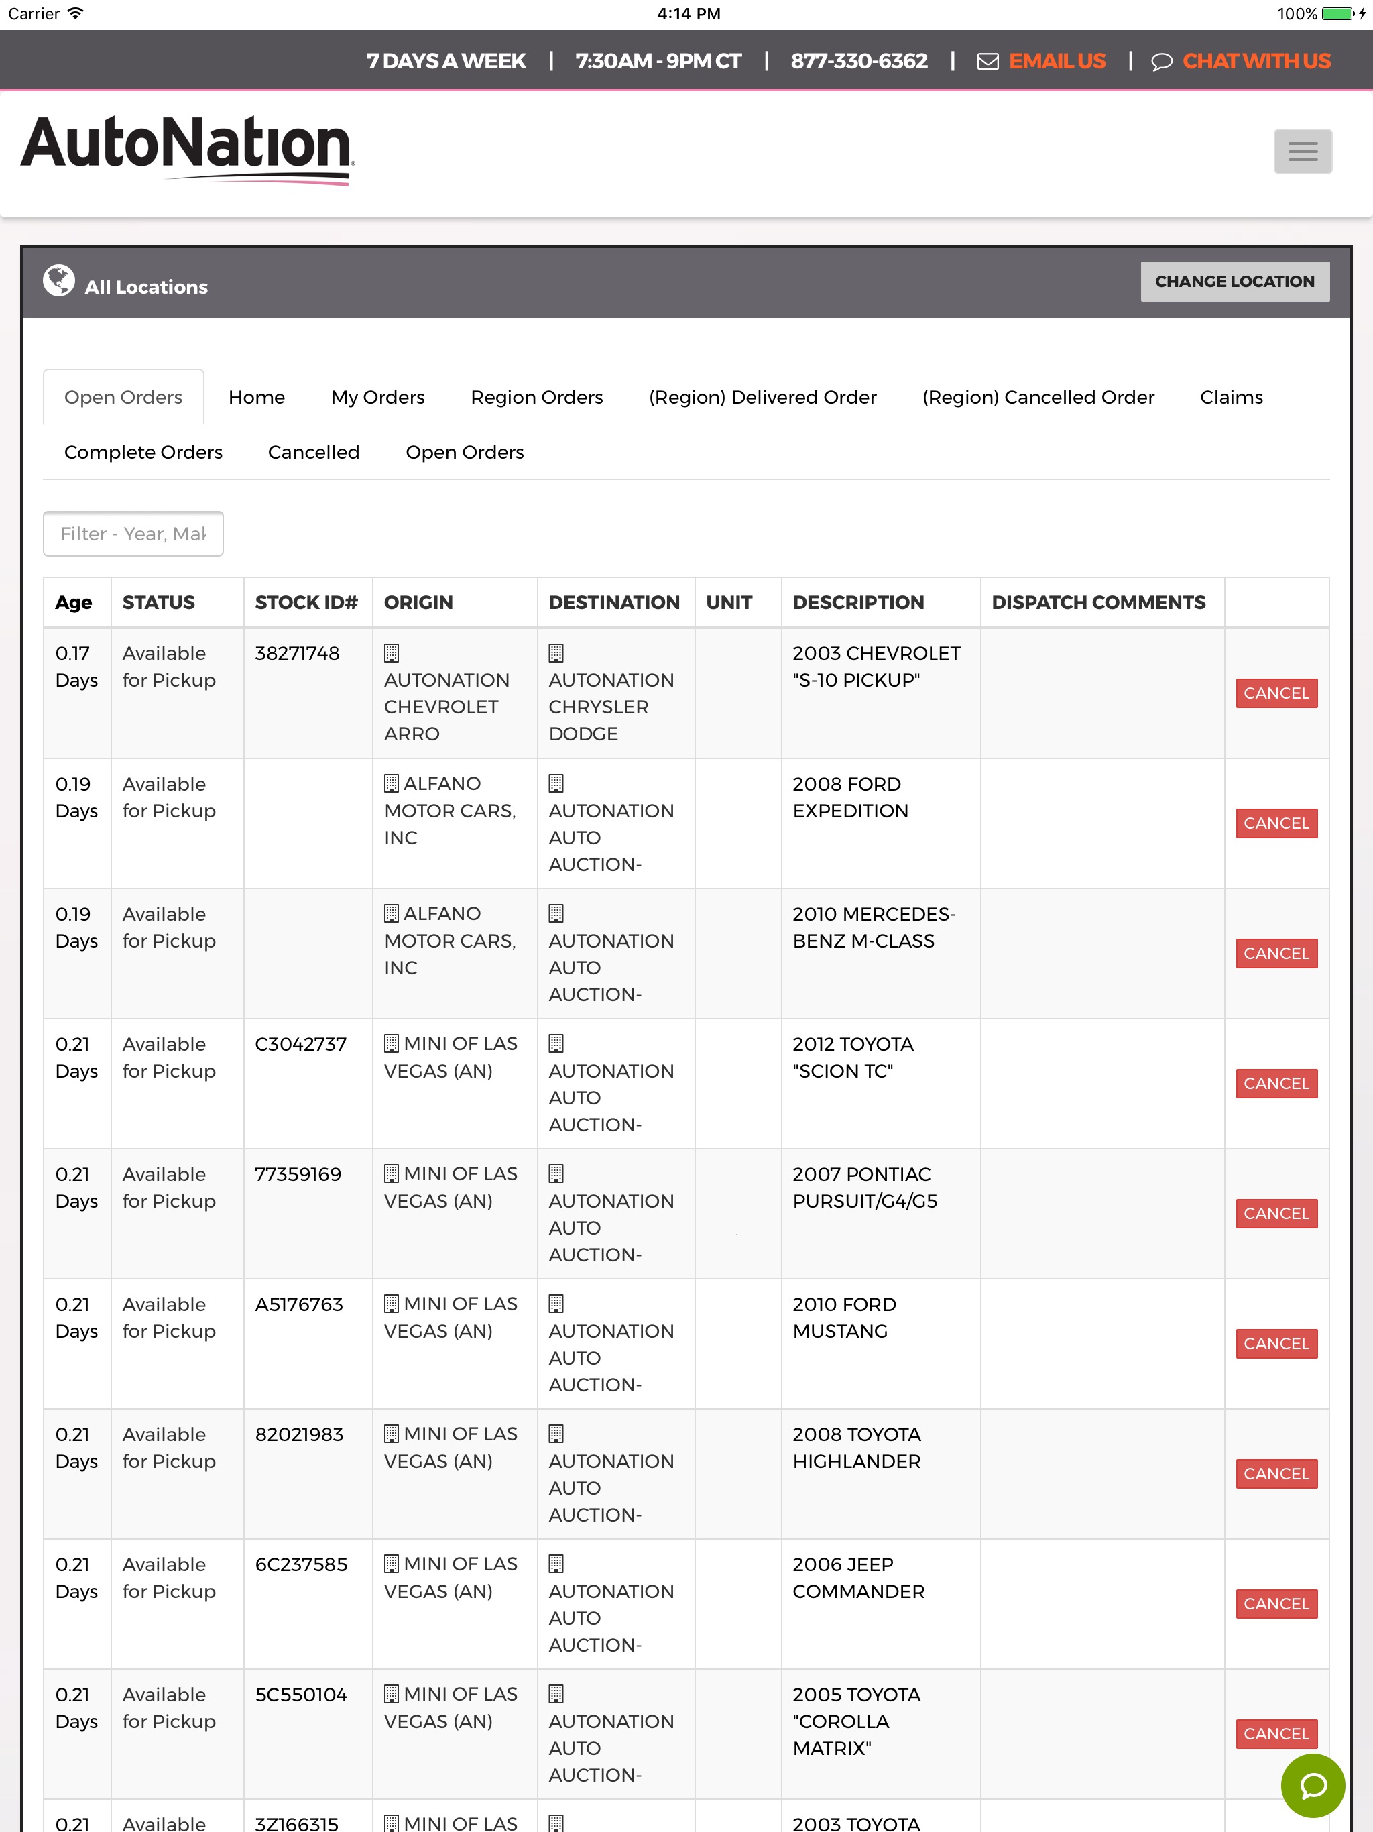Click destination building icon for 2008 Ford Expedition
This screenshot has height=1832, width=1373.
point(556,783)
